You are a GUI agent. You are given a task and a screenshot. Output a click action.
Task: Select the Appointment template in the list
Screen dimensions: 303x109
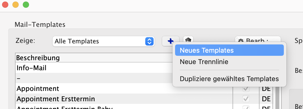78,89
